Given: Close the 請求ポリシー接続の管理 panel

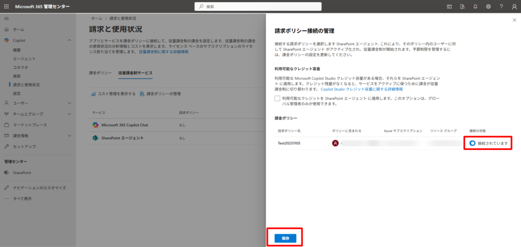Looking at the screenshot, I should coord(515,20).
